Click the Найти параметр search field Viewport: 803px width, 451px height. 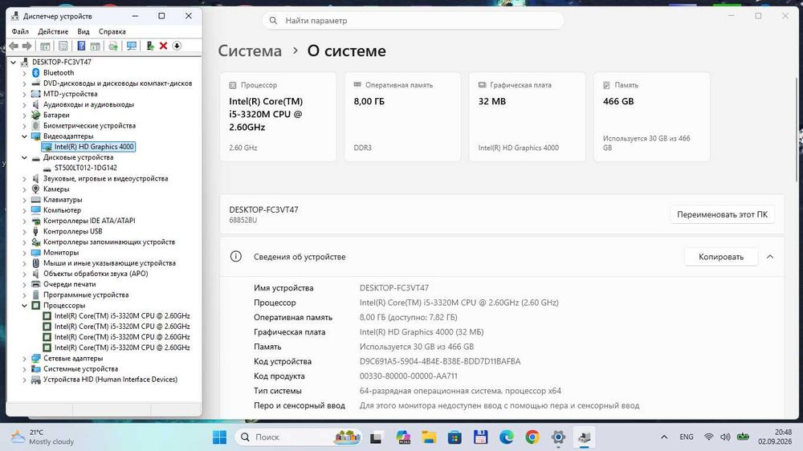(x=414, y=21)
